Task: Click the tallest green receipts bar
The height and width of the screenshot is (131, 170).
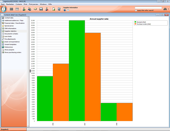Action: click(77, 71)
